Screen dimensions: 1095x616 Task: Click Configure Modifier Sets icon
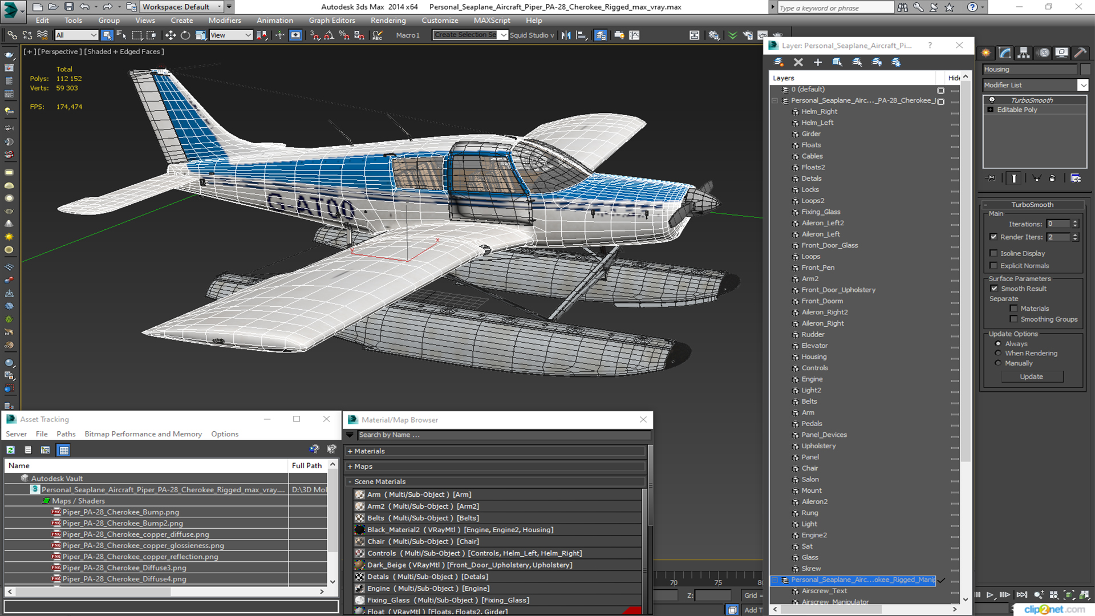tap(1076, 179)
